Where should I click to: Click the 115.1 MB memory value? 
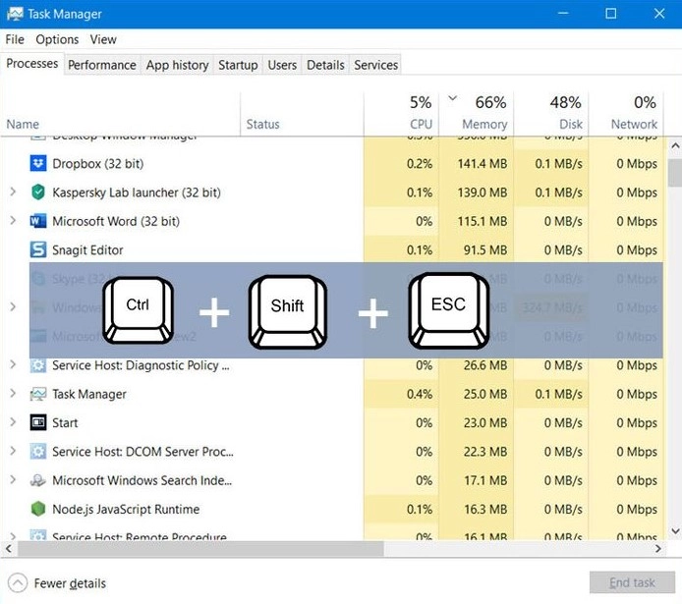coord(482,221)
